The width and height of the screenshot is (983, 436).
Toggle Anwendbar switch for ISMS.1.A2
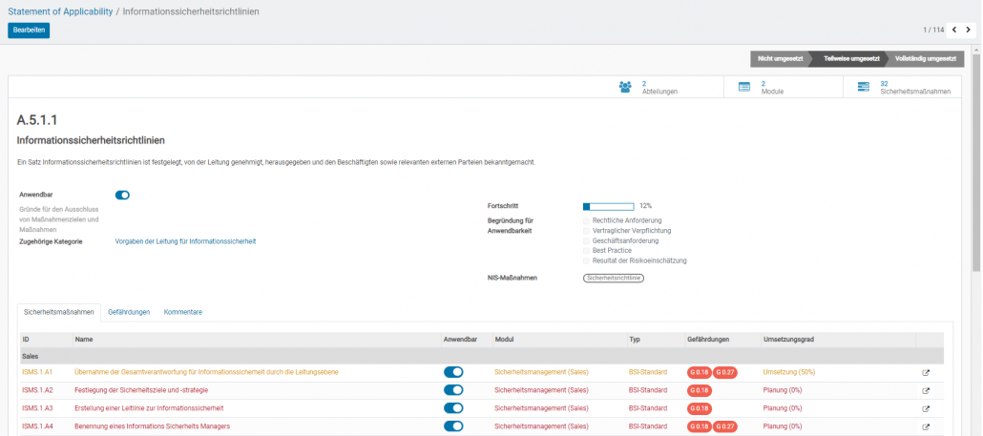(453, 390)
